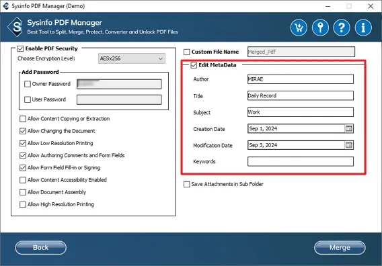Enable the Owner Password checkbox
Screen dimensions: 382x266
(28, 84)
